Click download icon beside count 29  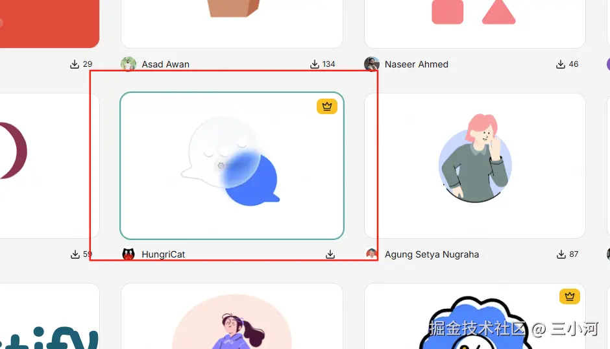[x=75, y=64]
